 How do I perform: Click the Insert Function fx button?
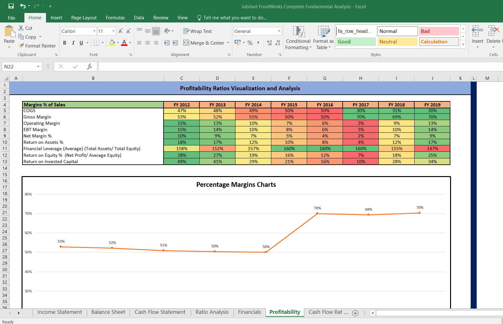click(x=89, y=67)
